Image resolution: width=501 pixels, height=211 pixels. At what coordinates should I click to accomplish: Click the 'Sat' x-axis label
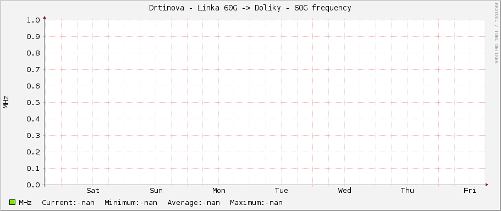coord(93,191)
